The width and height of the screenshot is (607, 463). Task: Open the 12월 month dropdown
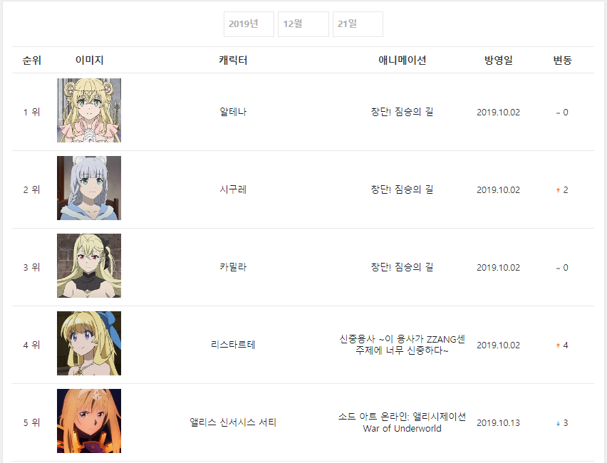coord(303,24)
